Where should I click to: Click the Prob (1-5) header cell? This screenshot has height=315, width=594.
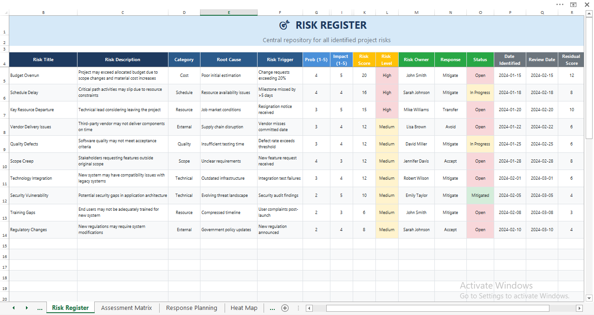pos(316,60)
